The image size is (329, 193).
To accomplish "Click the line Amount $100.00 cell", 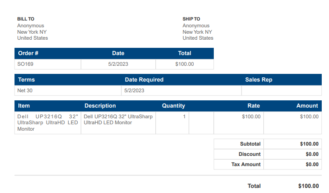I will [292, 123].
